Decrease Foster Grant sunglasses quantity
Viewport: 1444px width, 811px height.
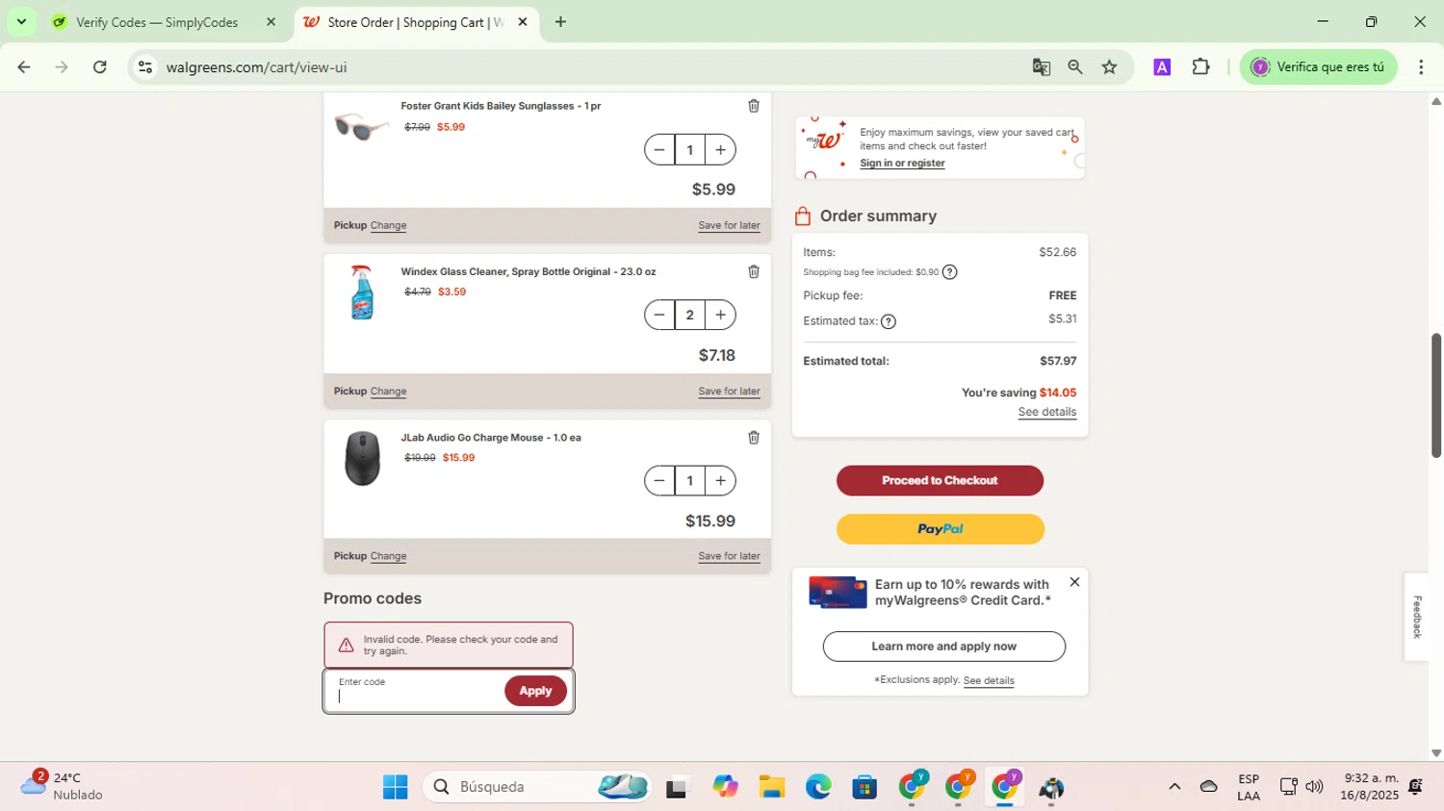(x=659, y=150)
